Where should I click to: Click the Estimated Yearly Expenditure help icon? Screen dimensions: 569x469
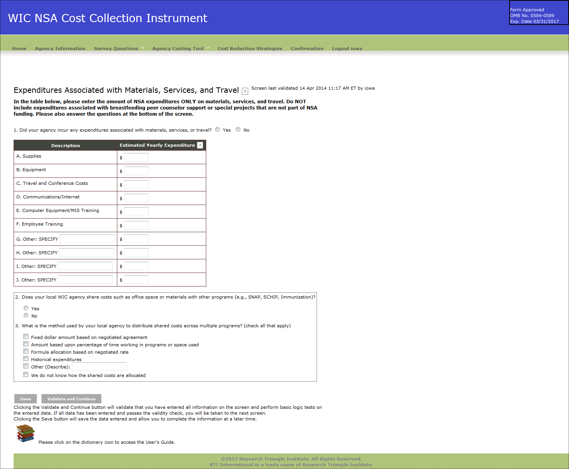200,145
